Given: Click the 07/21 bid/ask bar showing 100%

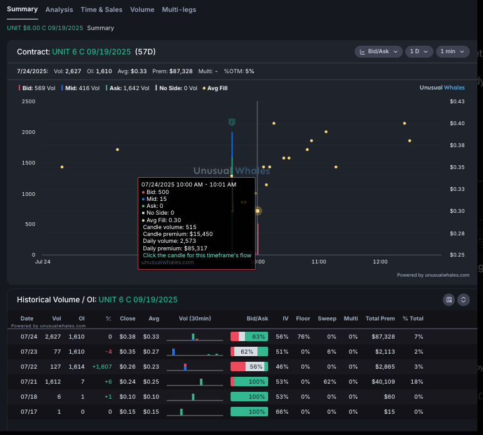Looking at the screenshot, I should click(249, 381).
